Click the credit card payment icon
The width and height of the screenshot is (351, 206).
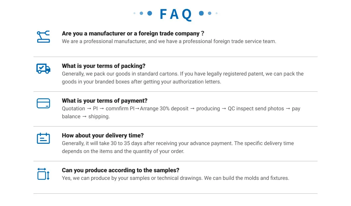43,103
